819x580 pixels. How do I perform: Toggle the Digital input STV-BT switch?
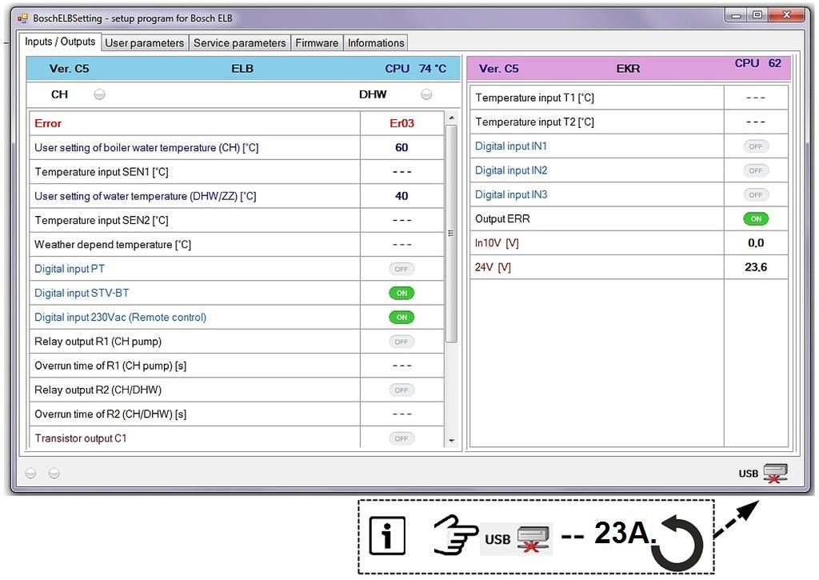[402, 293]
